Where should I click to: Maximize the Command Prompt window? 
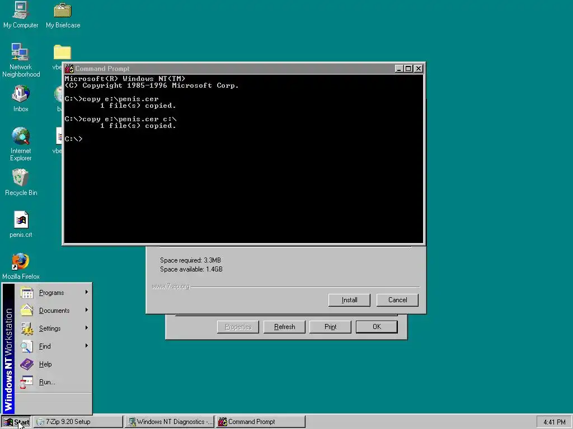[x=408, y=69]
